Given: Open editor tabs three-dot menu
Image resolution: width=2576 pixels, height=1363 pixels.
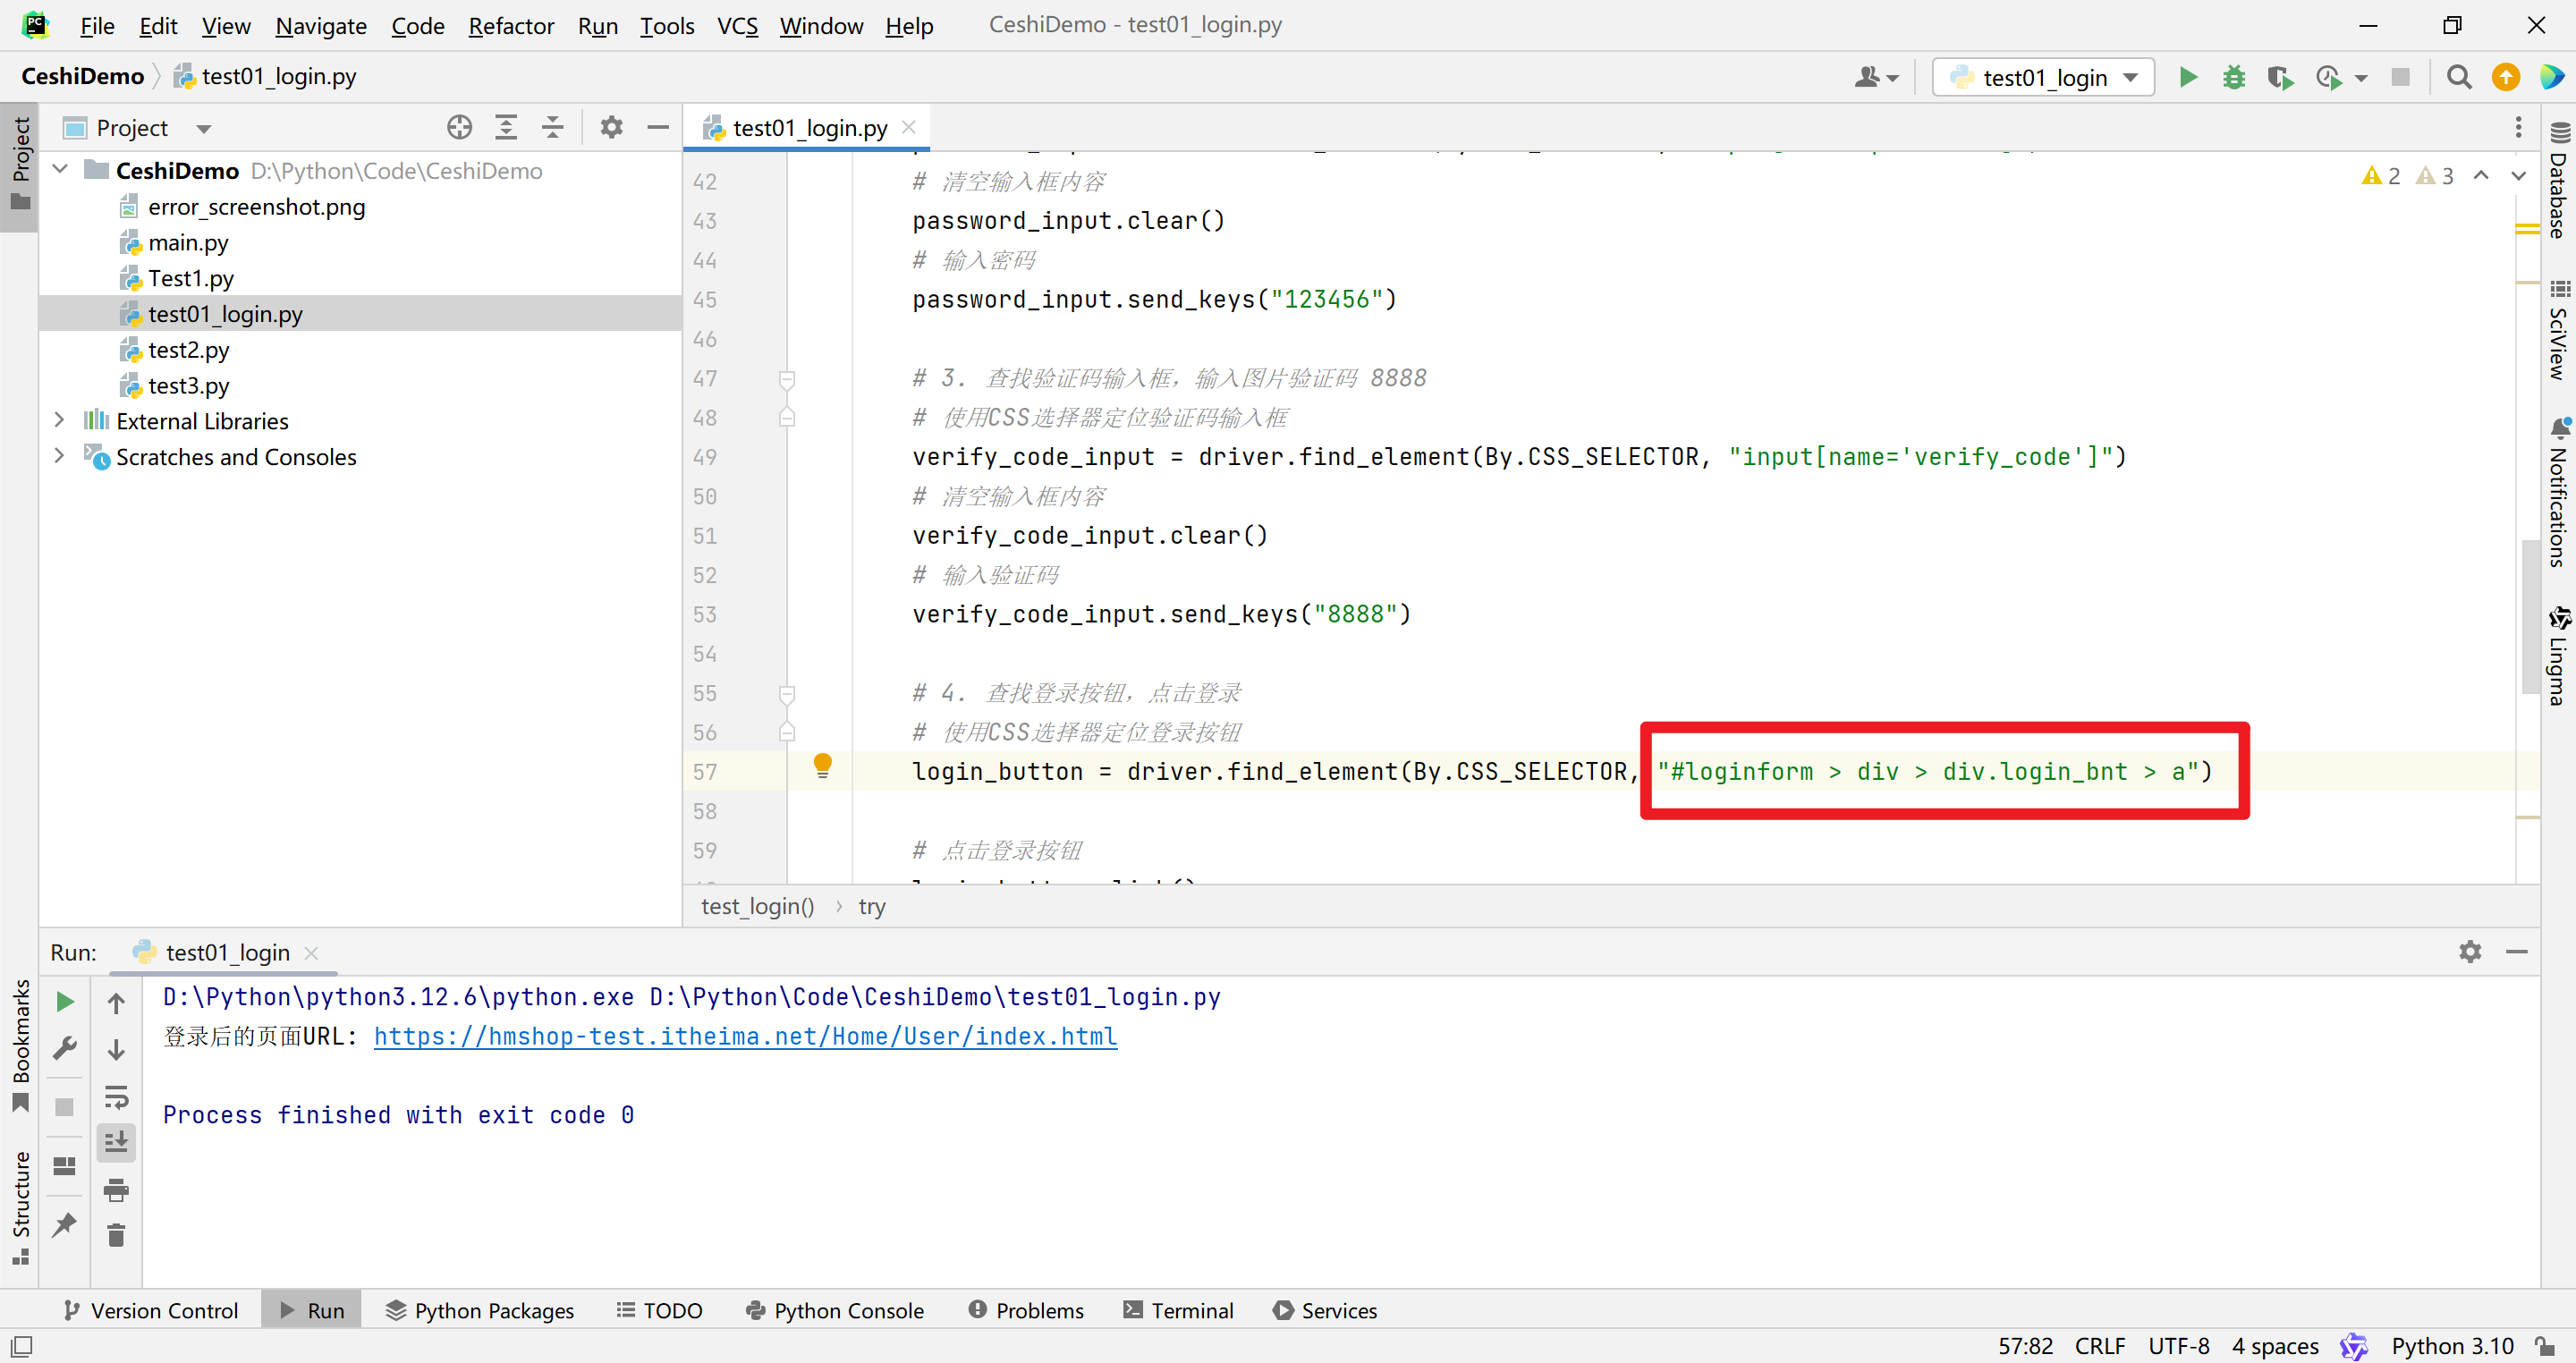Looking at the screenshot, I should [2518, 127].
